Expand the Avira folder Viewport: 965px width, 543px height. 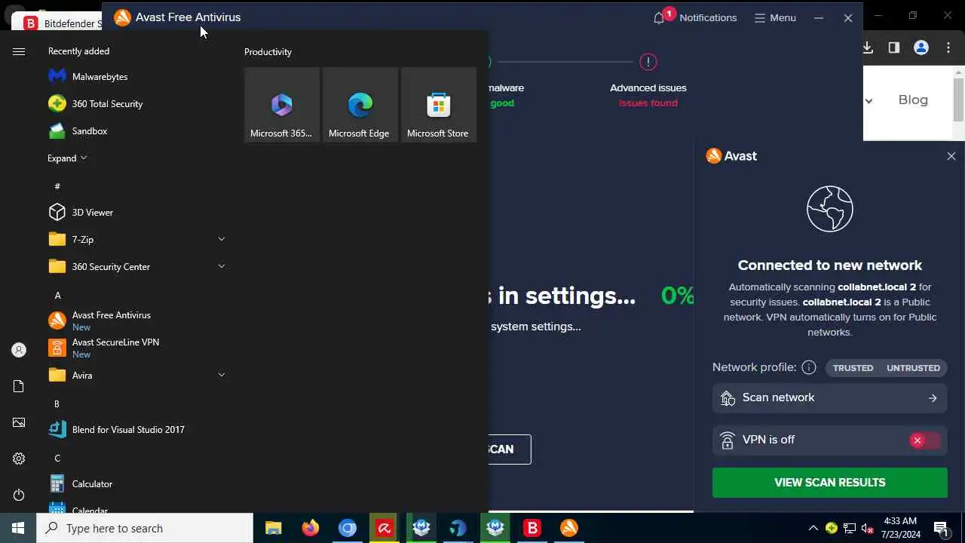(222, 375)
